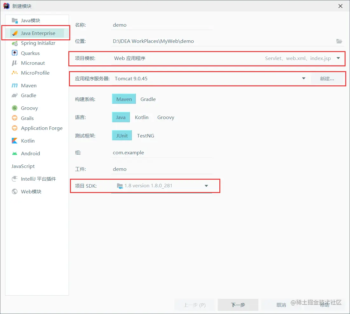350x314 pixels.
Task: Select Java模块 in the module type list
Action: coord(37,21)
